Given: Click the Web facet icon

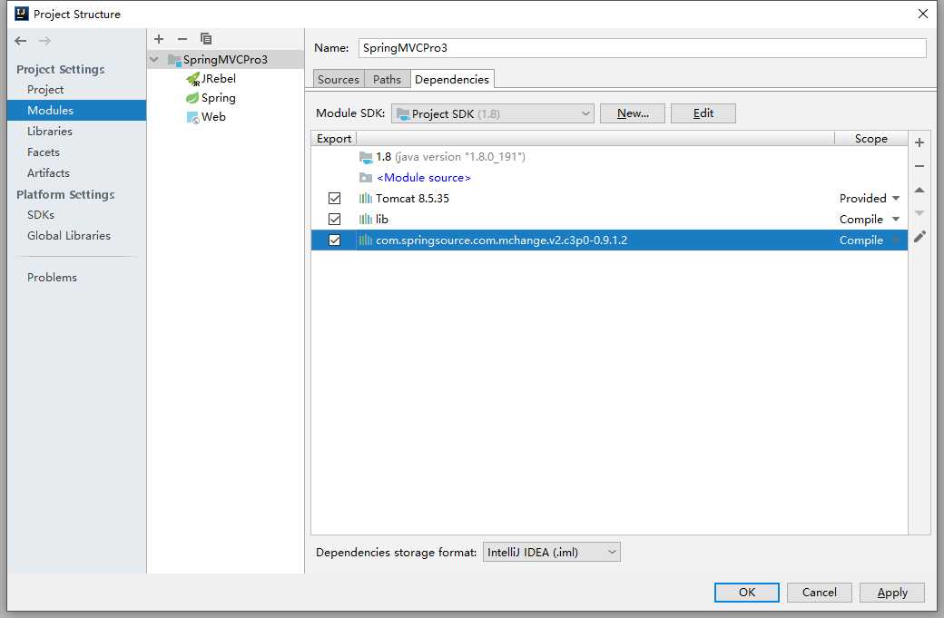Looking at the screenshot, I should [192, 117].
